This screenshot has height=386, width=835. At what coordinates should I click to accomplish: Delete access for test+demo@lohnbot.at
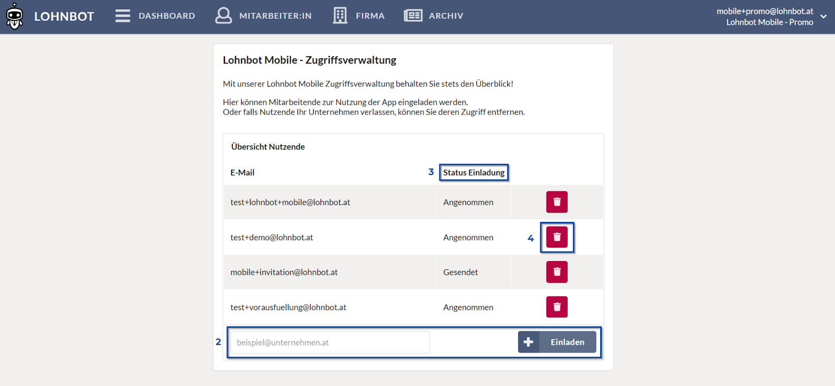coord(557,237)
